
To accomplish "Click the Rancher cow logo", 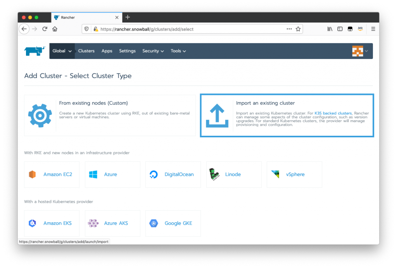I will pos(34,51).
